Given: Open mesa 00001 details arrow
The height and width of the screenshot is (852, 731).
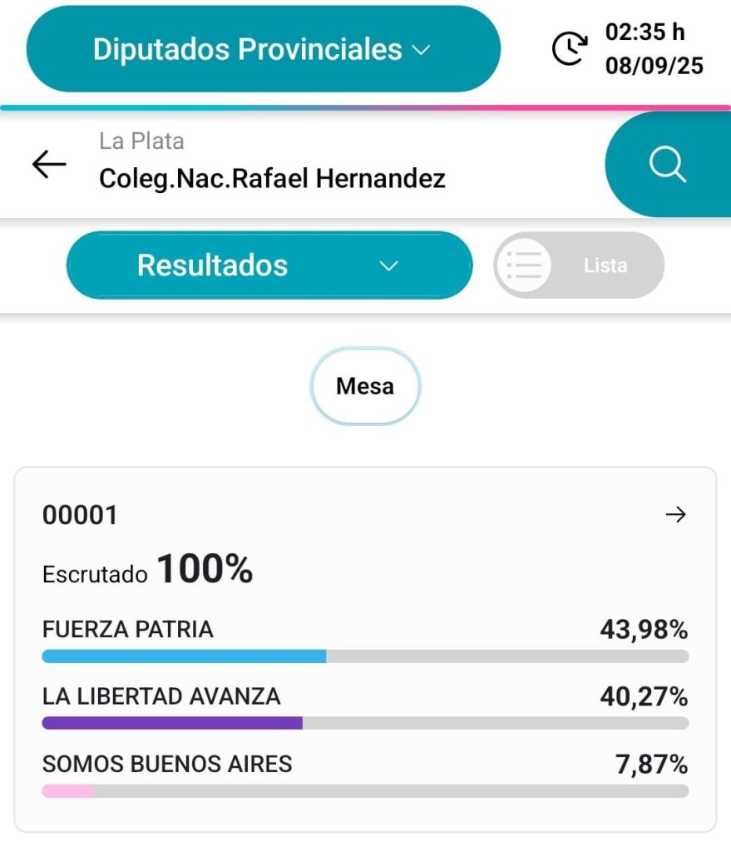Looking at the screenshot, I should click(x=675, y=514).
